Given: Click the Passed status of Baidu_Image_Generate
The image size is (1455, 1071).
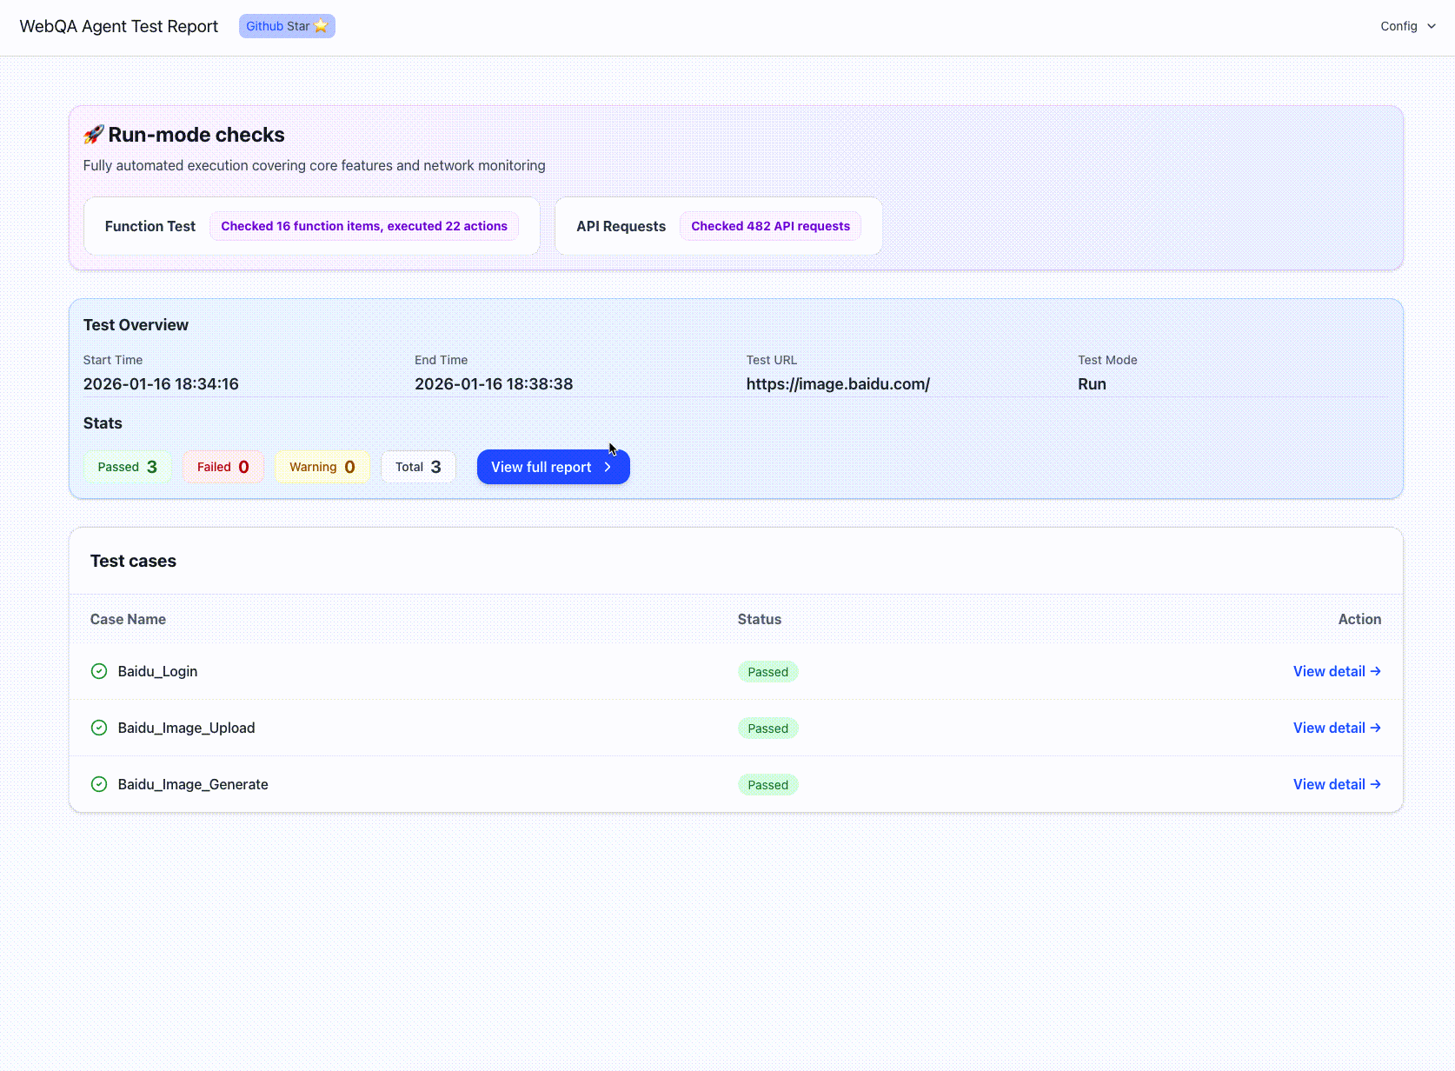Looking at the screenshot, I should tap(768, 785).
